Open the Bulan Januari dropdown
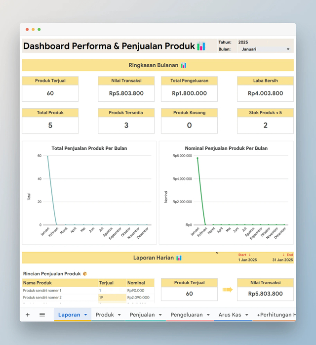316x345 pixels. (266, 49)
